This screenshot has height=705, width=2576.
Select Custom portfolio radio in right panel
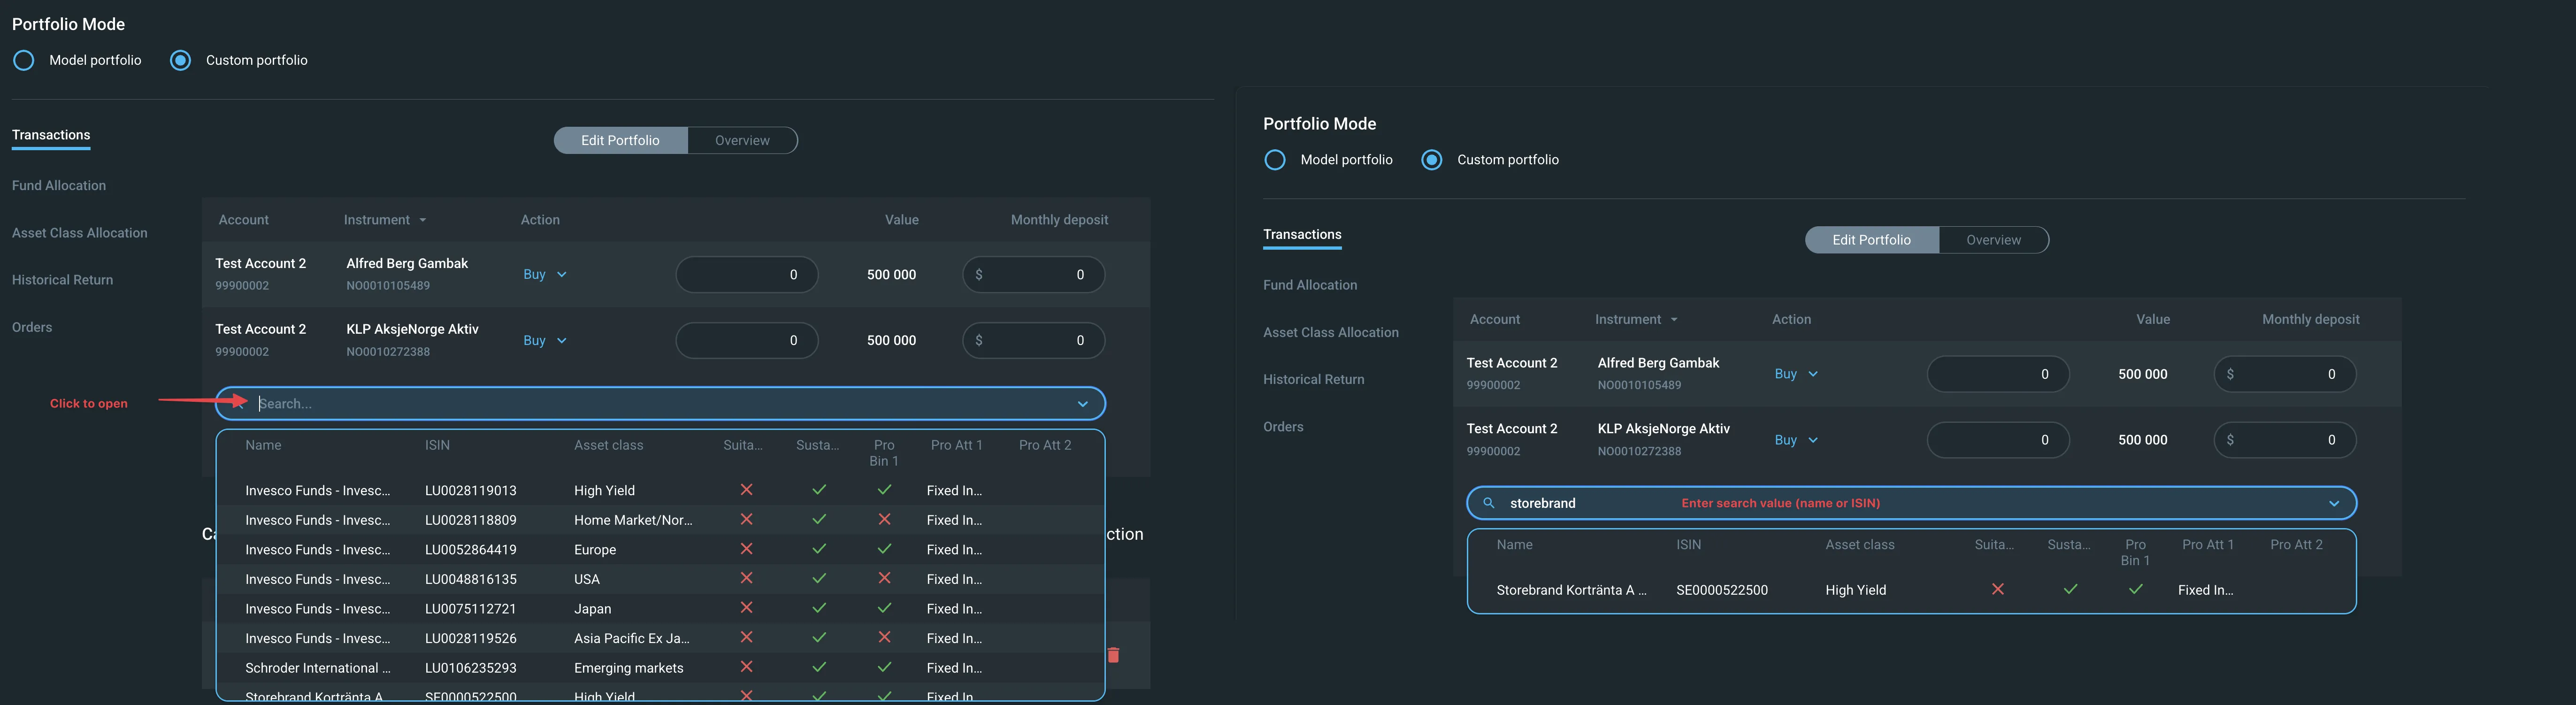tap(1432, 160)
